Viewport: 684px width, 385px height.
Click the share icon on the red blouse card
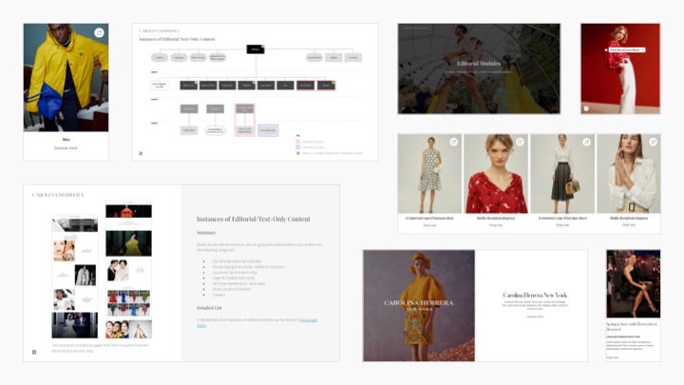(520, 142)
